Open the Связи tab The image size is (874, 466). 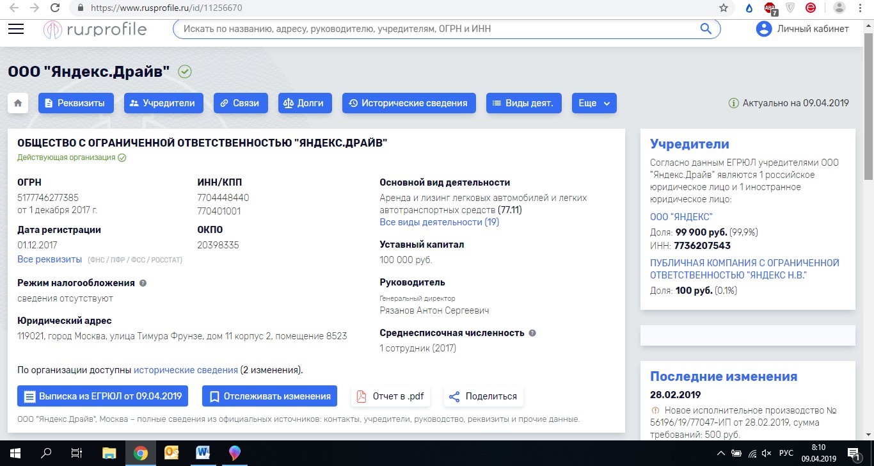[x=241, y=103]
